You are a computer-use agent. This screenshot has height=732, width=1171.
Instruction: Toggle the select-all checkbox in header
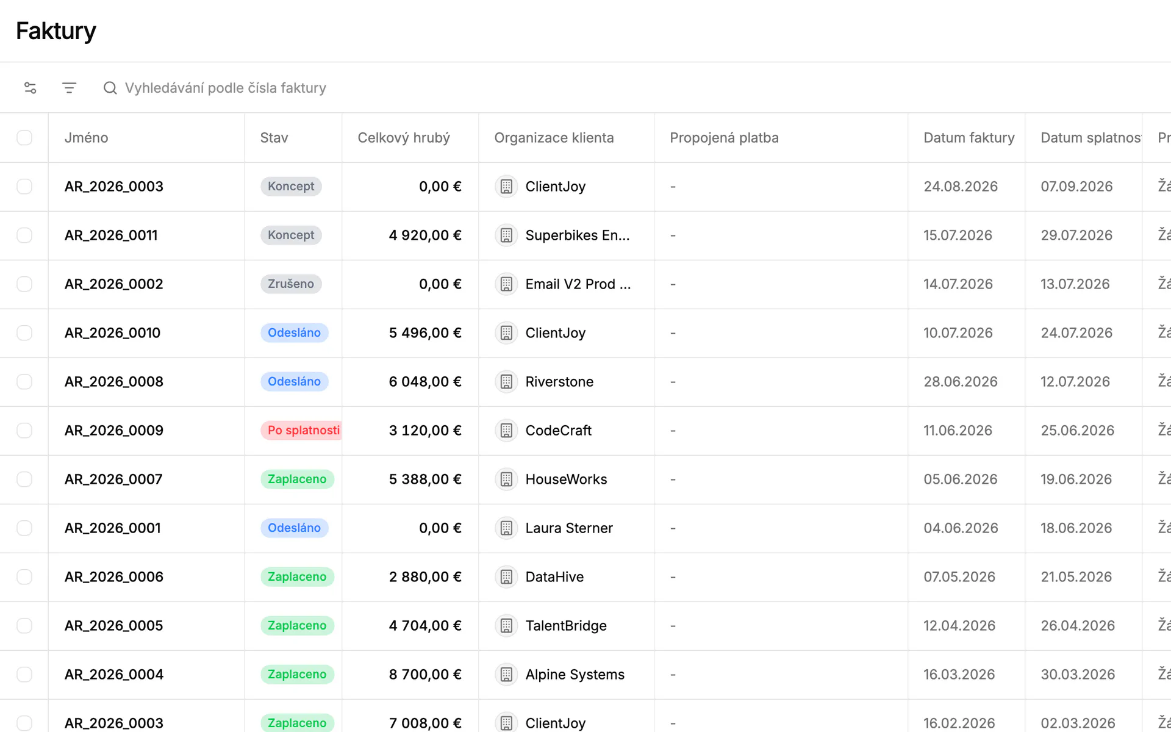pos(24,138)
